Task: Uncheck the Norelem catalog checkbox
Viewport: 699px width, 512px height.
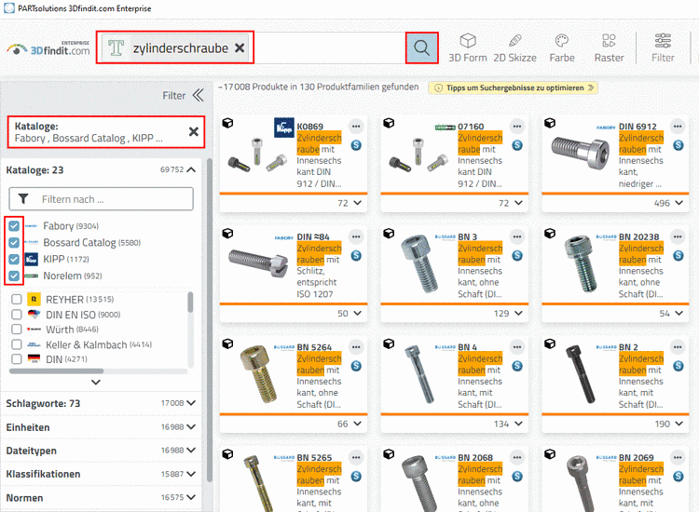Action: click(x=14, y=276)
